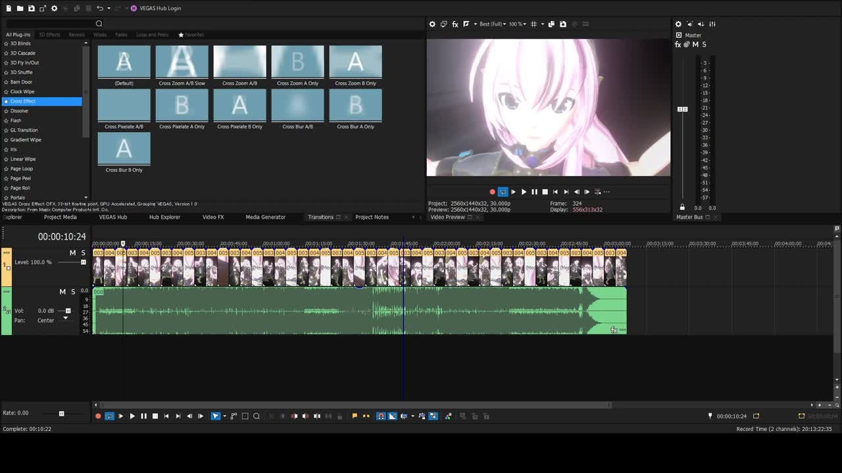Stop playback in the timeline transport bar
This screenshot has width=842, height=473.
[x=155, y=416]
